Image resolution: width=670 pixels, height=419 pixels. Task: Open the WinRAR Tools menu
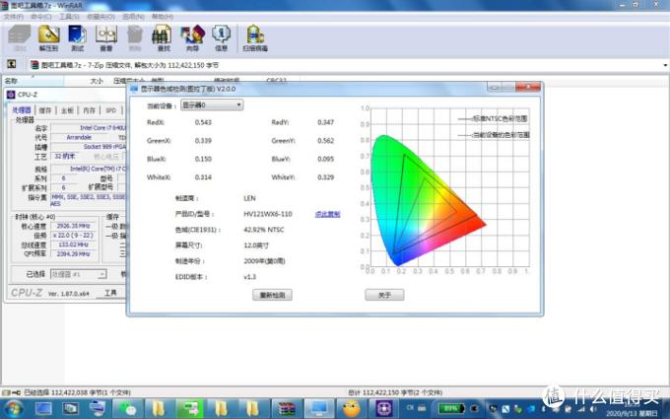[x=69, y=16]
